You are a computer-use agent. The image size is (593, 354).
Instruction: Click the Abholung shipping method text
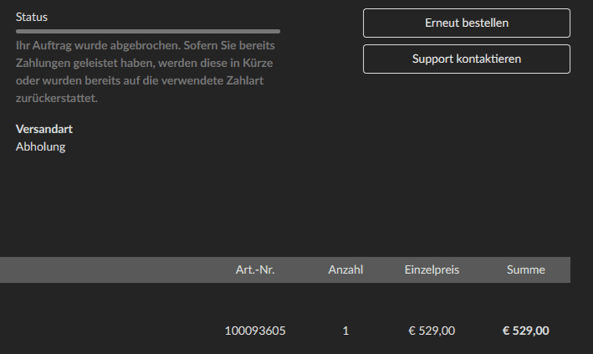[x=40, y=146]
